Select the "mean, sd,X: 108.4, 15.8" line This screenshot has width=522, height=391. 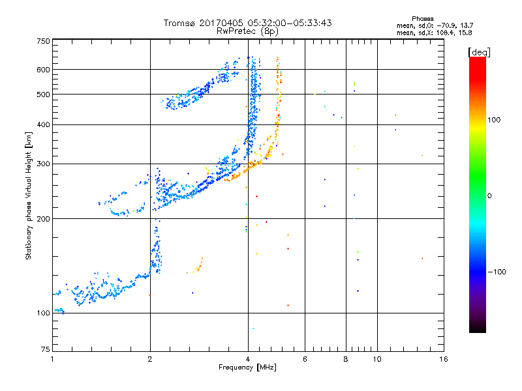click(x=434, y=33)
